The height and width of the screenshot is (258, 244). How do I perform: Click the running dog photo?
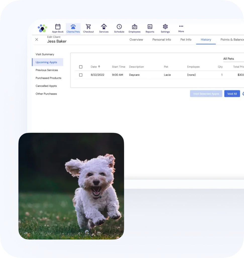click(71, 186)
